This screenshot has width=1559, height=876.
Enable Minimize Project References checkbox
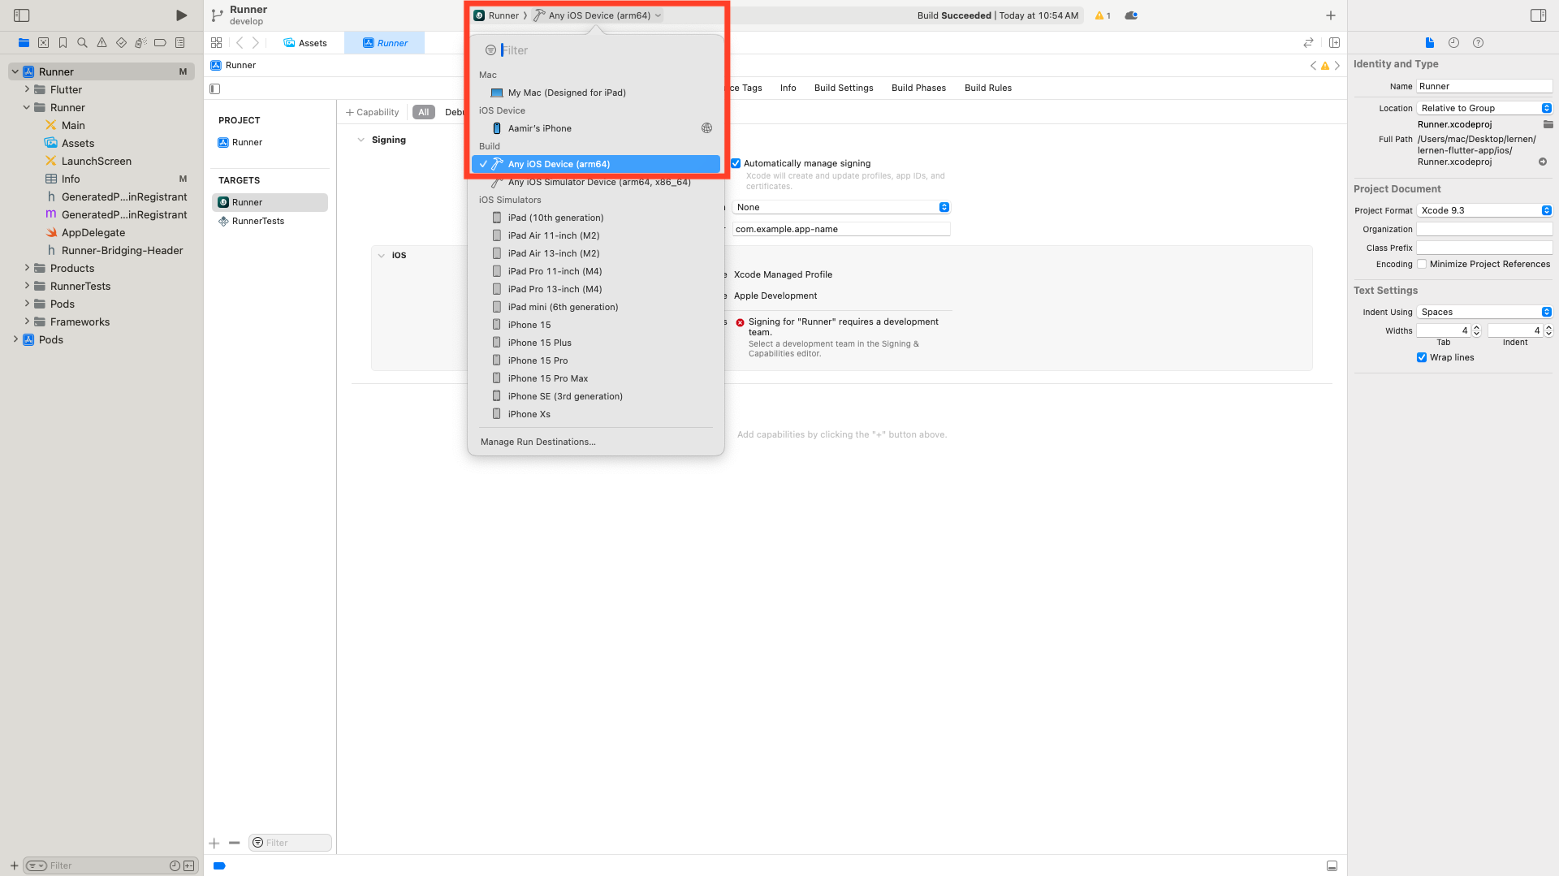coord(1422,264)
